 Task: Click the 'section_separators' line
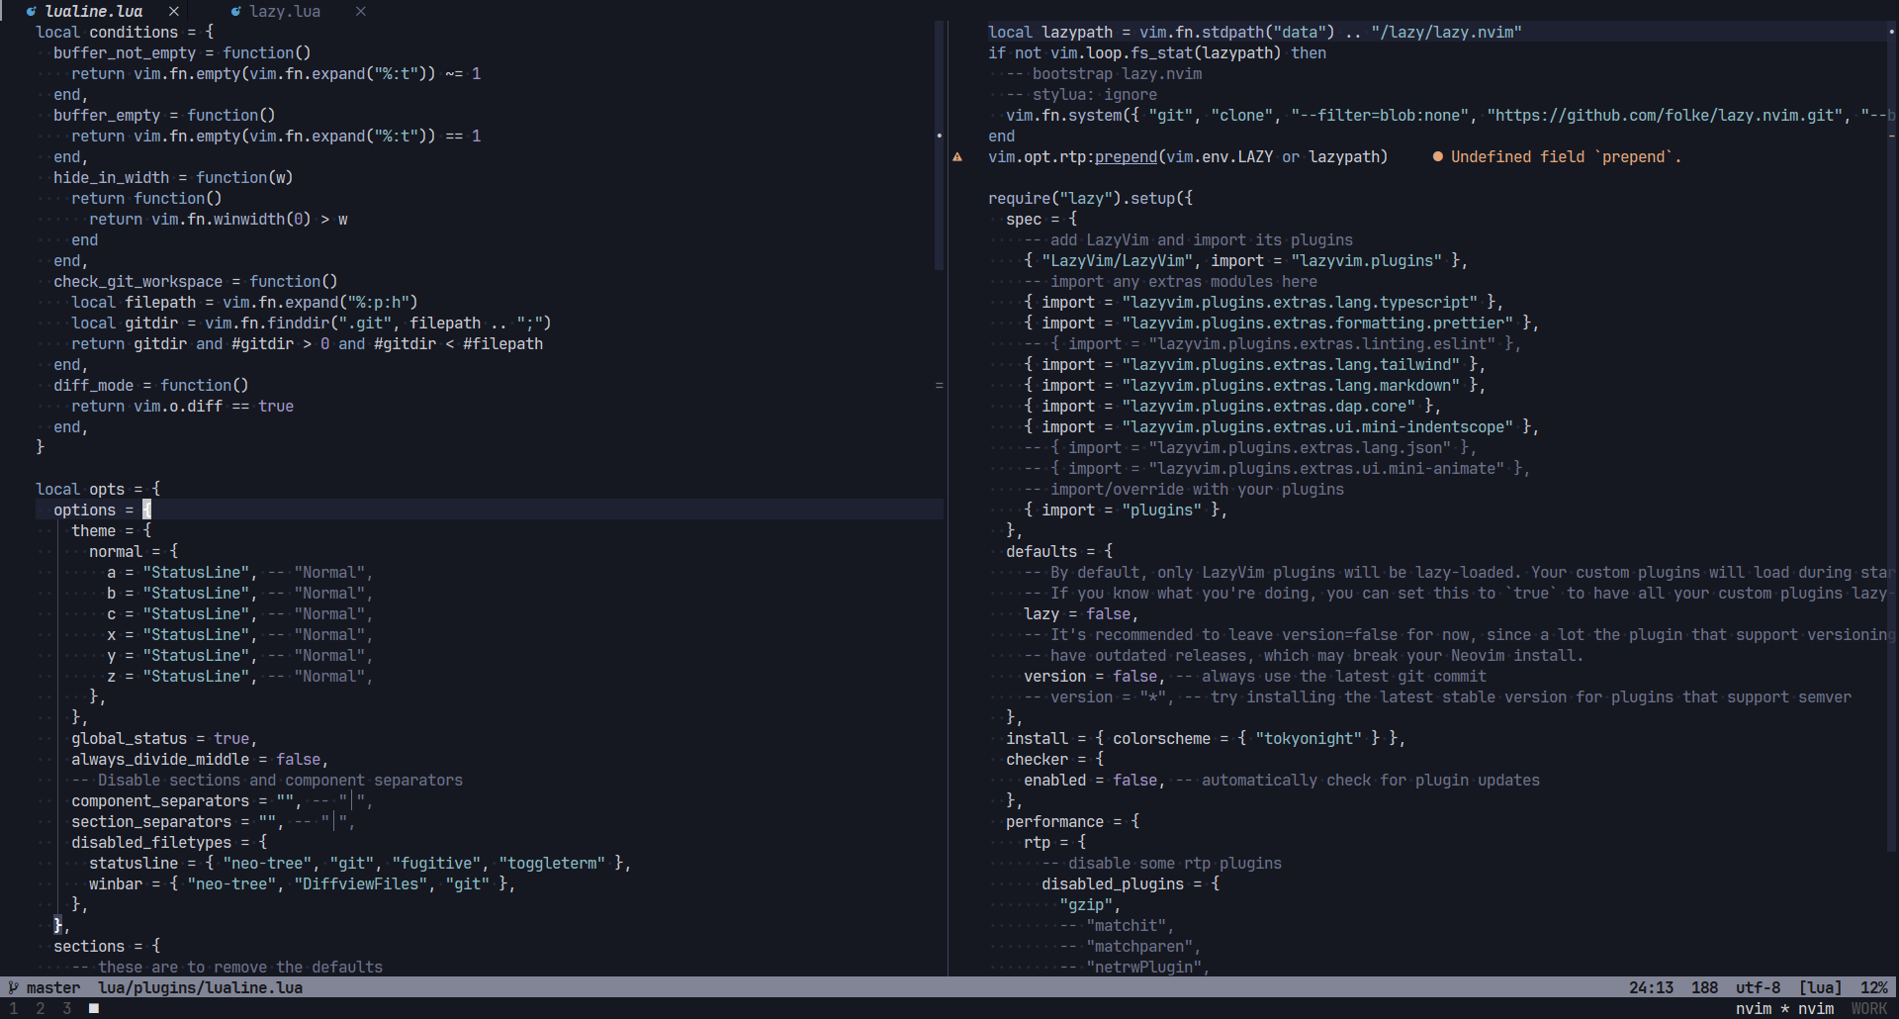click(x=213, y=821)
